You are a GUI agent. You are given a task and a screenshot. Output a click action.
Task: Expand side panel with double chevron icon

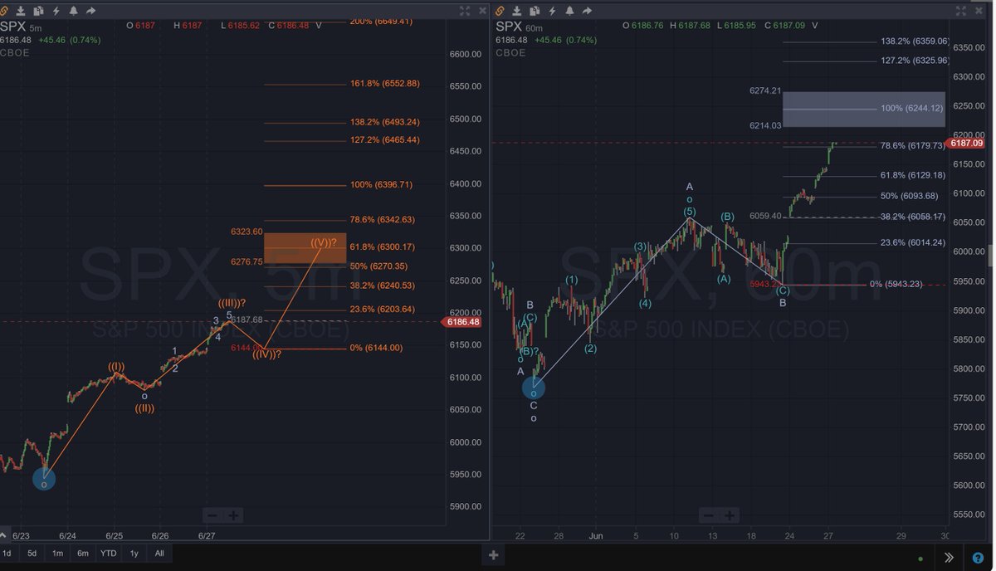[950, 557]
